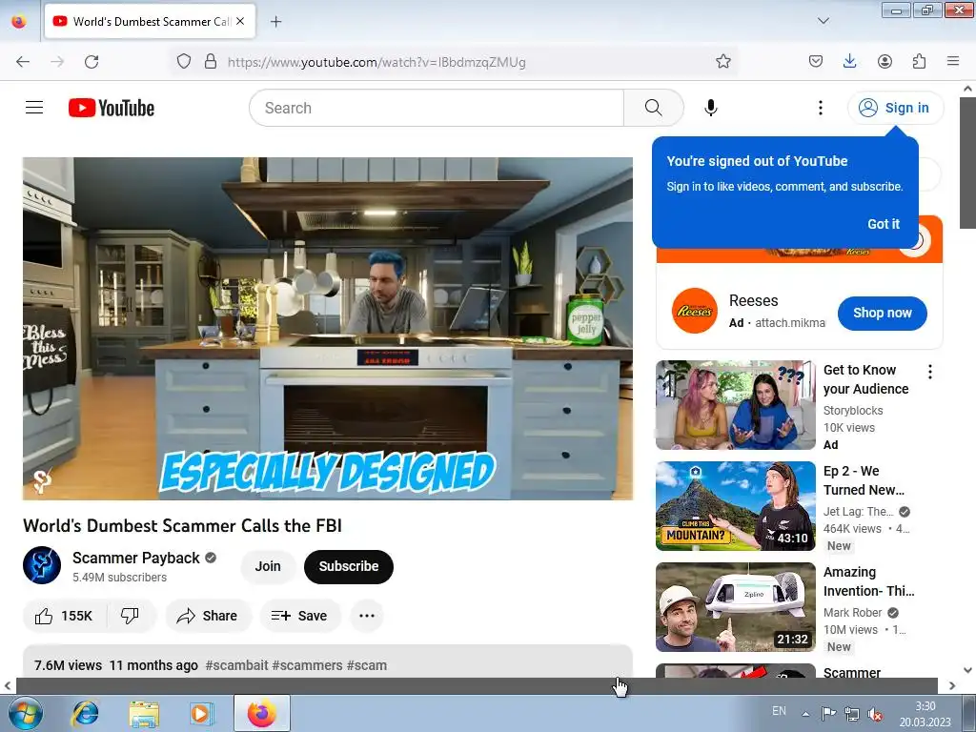Start voice search with microphone icon
Viewport: 976px width, 732px height.
711,108
